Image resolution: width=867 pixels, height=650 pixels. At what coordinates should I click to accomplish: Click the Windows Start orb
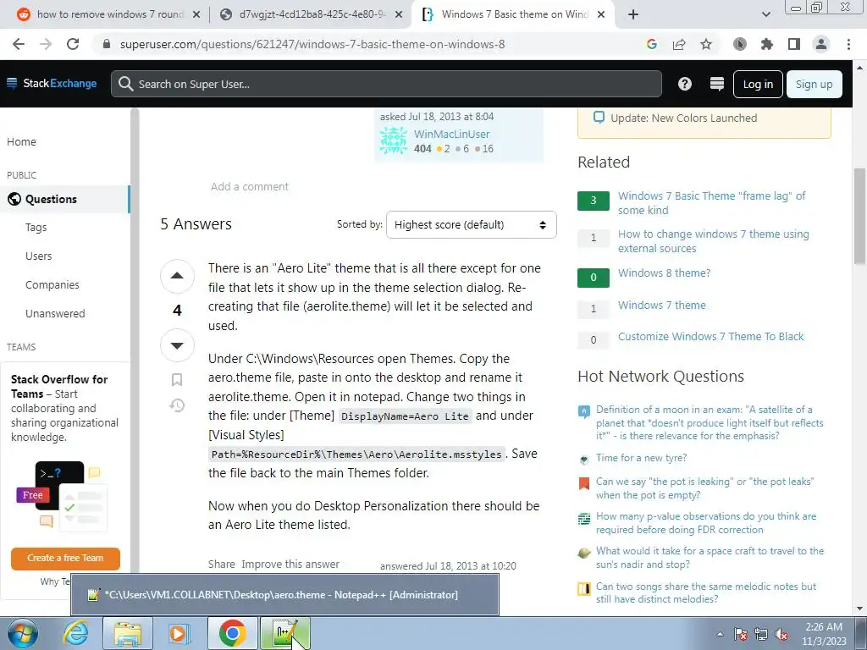(23, 633)
